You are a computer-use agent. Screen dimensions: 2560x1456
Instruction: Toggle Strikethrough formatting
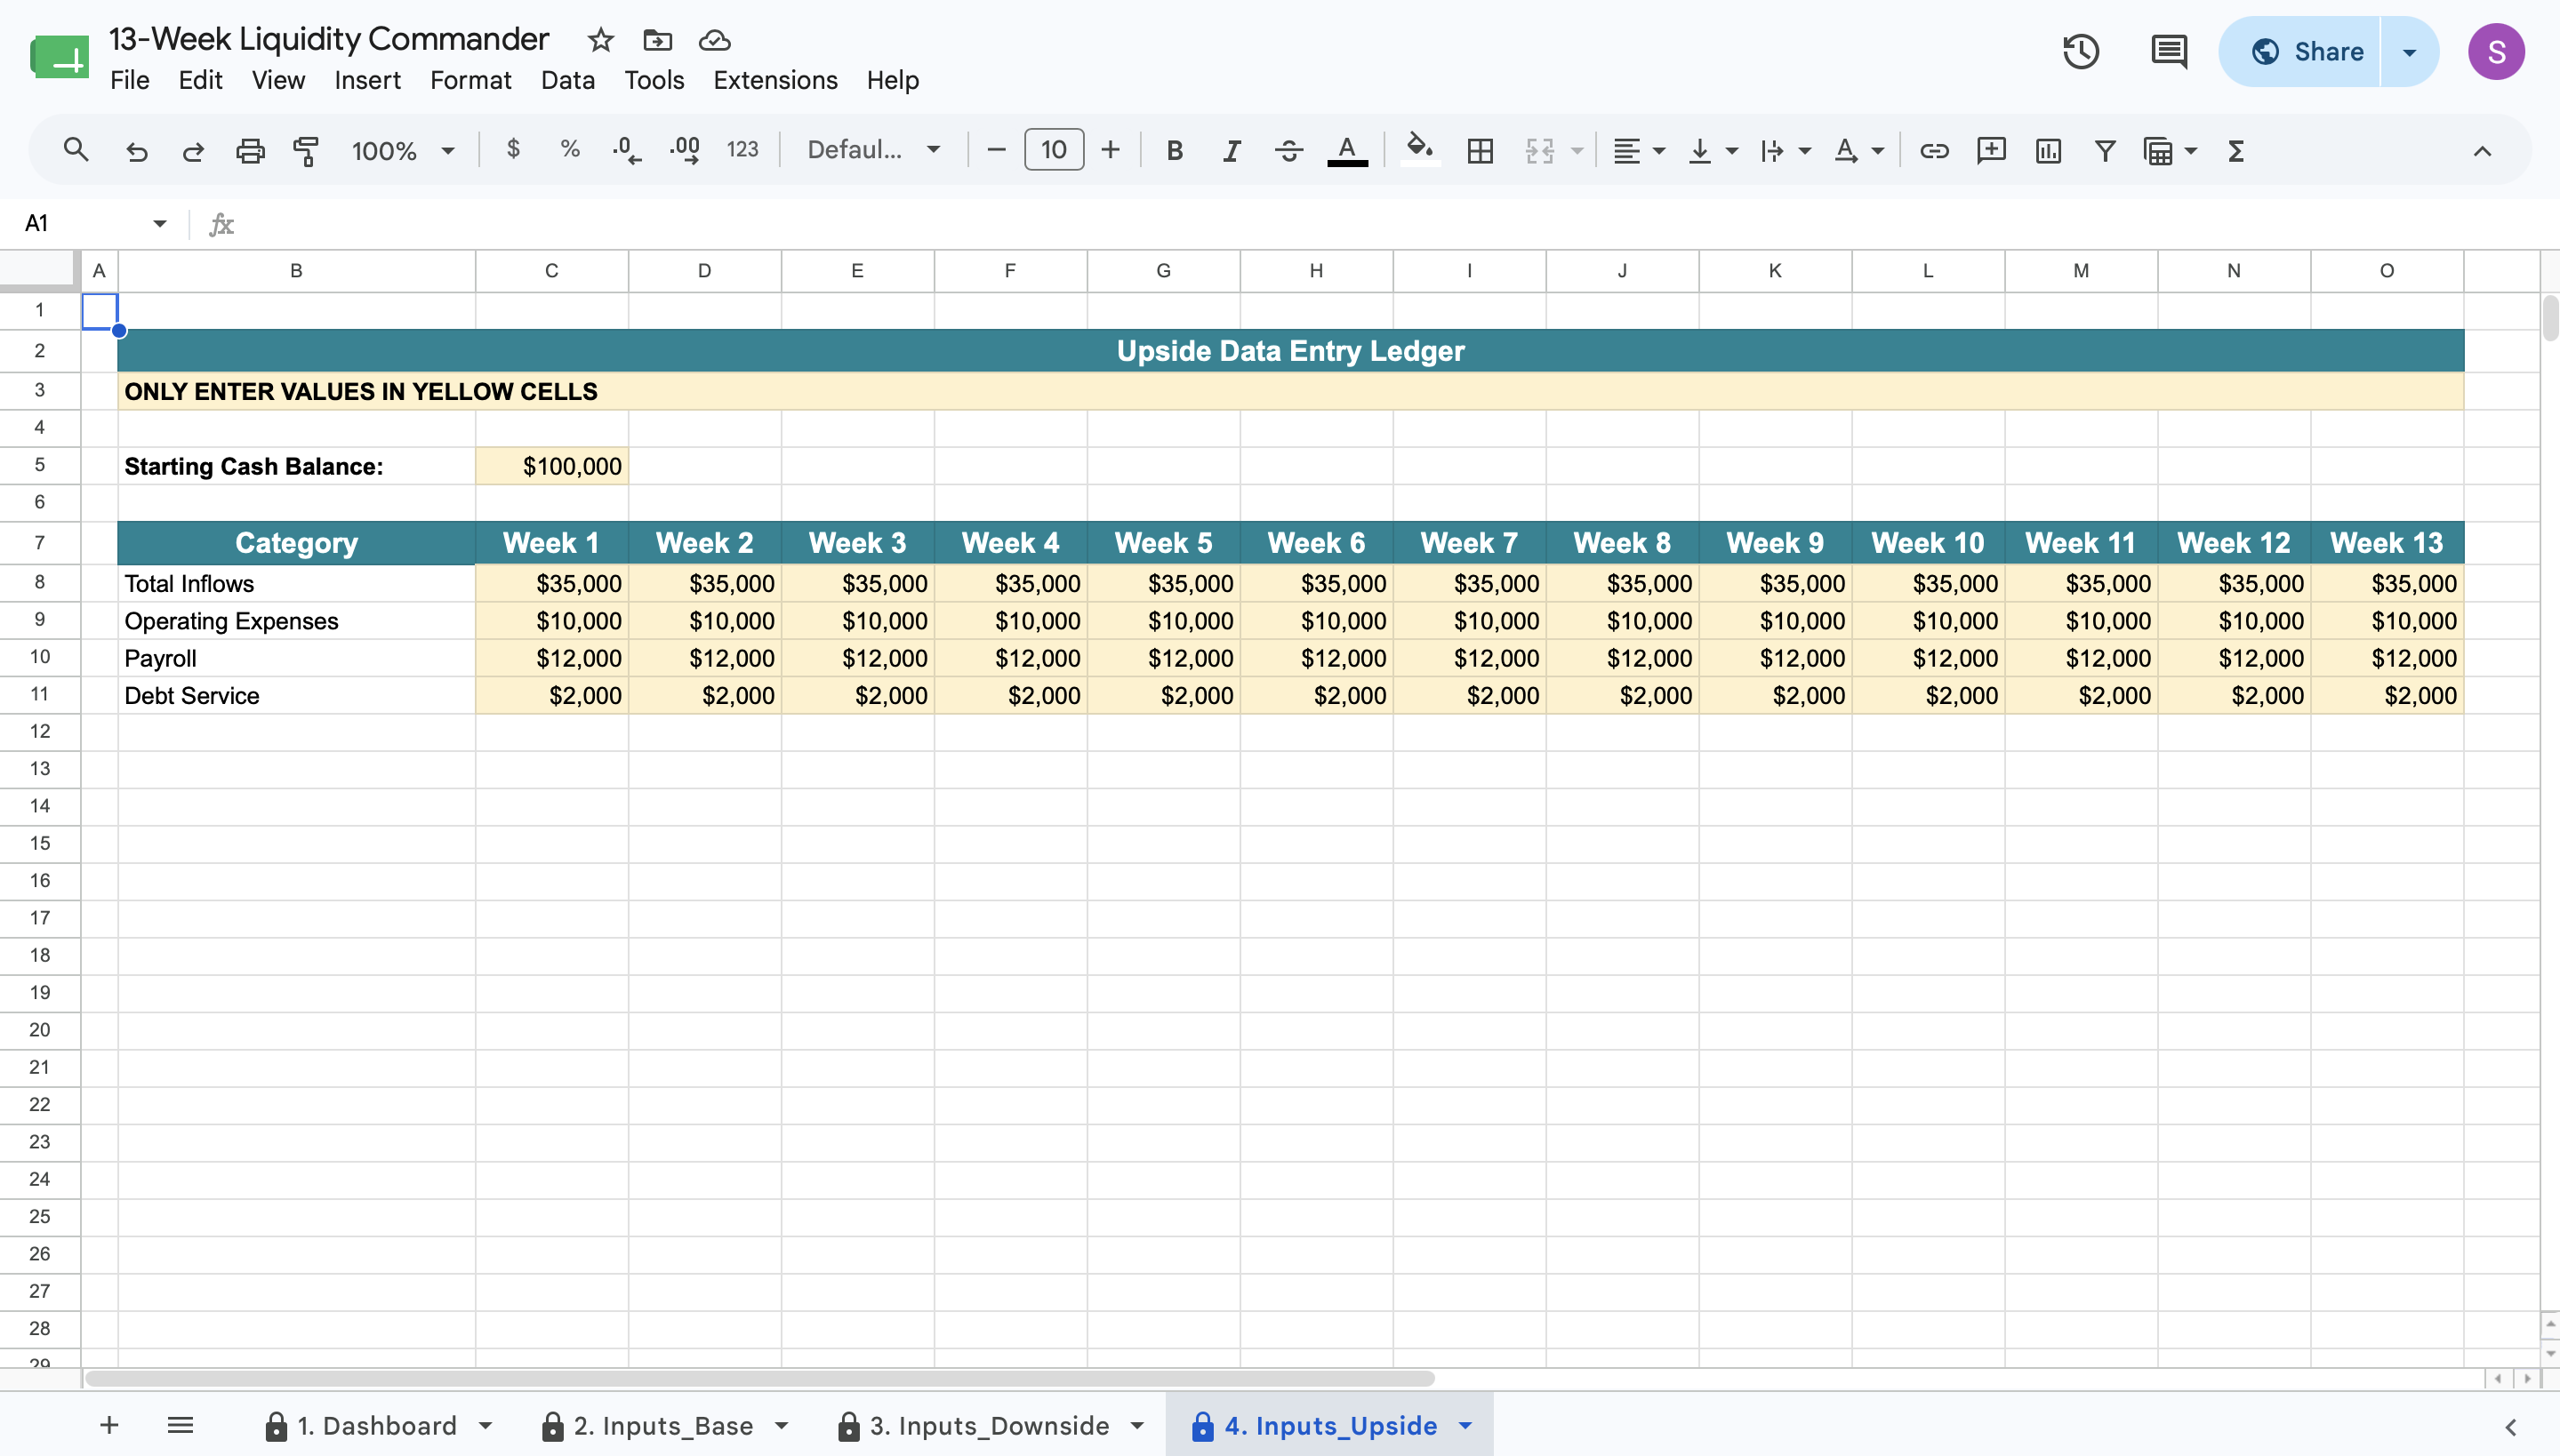click(x=1288, y=150)
